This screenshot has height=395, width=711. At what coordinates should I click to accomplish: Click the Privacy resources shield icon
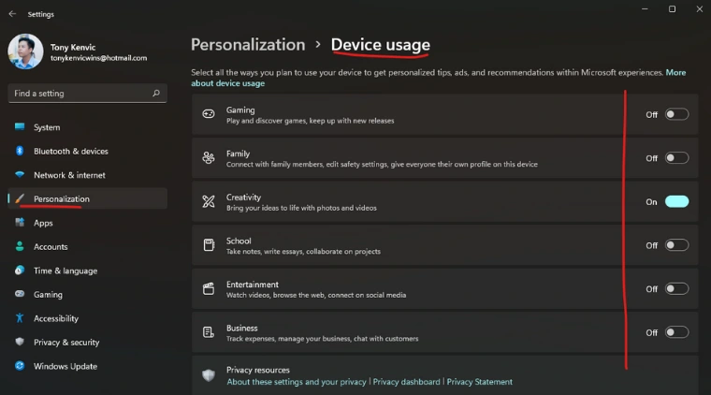click(209, 375)
